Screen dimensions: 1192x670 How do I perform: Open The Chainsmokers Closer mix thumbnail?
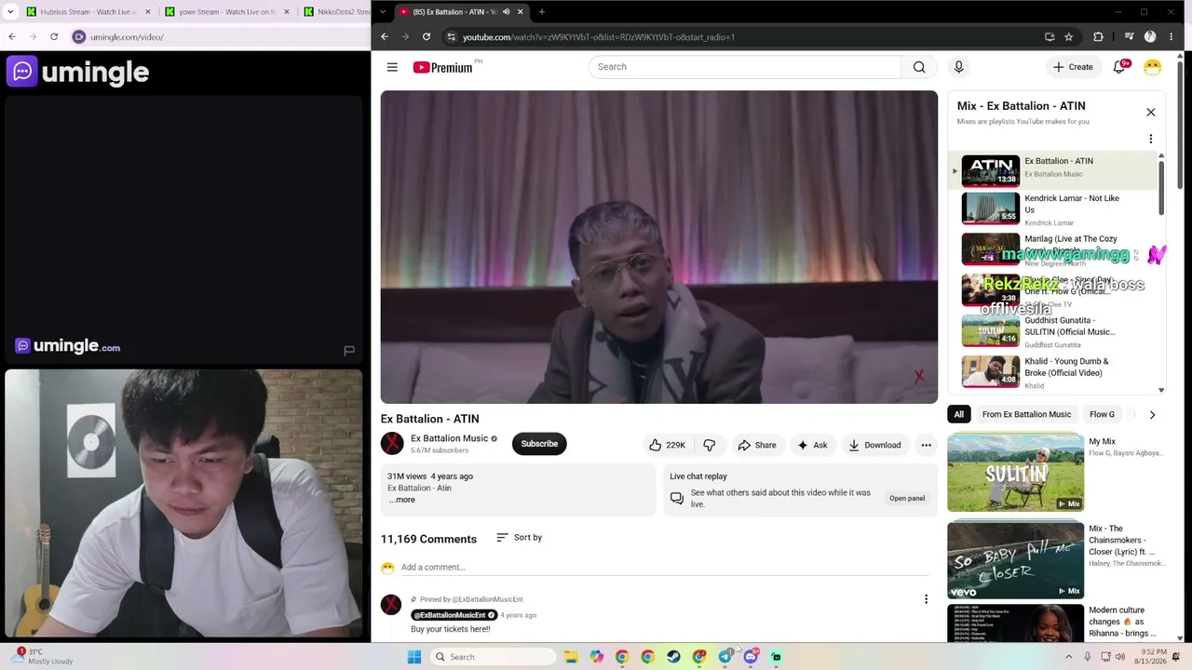point(1015,559)
